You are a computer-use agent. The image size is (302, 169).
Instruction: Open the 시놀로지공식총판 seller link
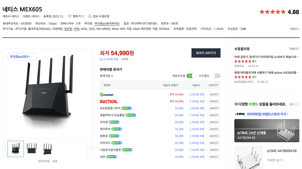(x=110, y=150)
